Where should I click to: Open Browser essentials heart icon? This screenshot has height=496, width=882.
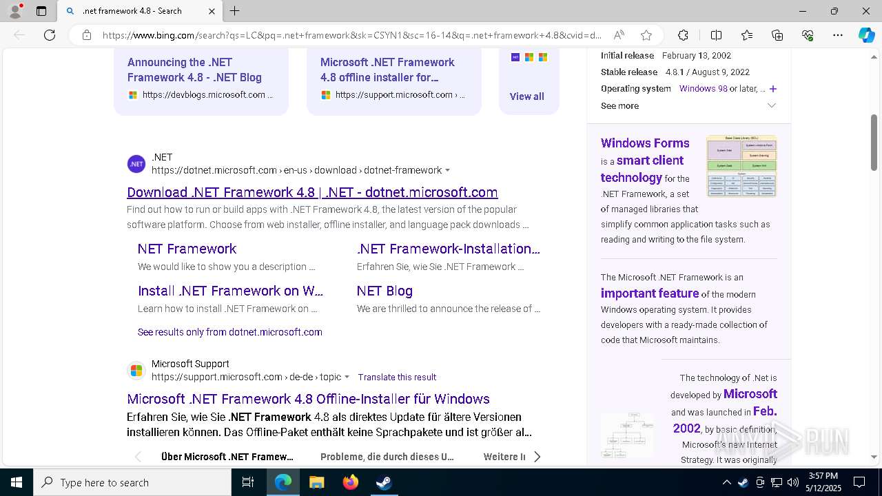pos(808,35)
